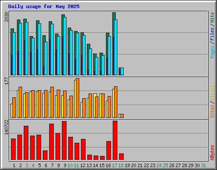Click day label 22 on the axis
The height and width of the screenshot is (170, 217).
[146, 165]
